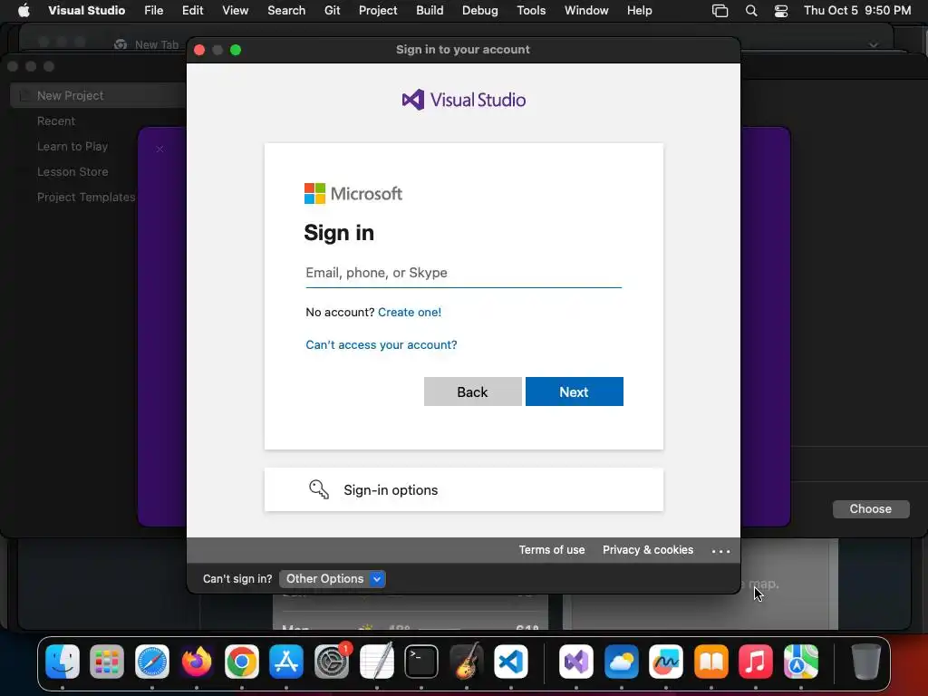Select Project Templates in background sidebar
The image size is (928, 696).
click(x=86, y=197)
